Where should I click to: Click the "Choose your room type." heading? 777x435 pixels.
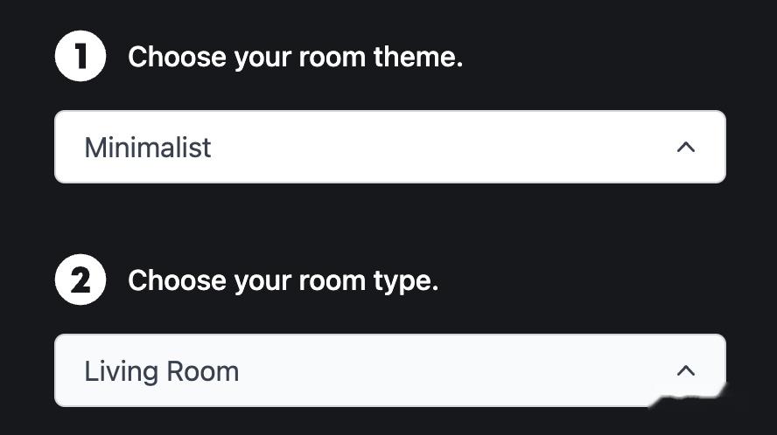click(x=283, y=280)
